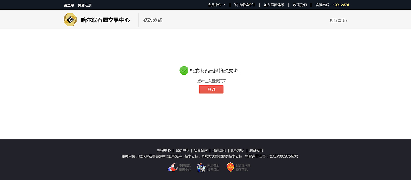This screenshot has height=180, width=411.
Task: Go back via 返回首页> link
Action: tap(339, 21)
